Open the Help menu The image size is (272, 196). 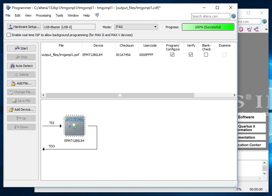point(86,15)
